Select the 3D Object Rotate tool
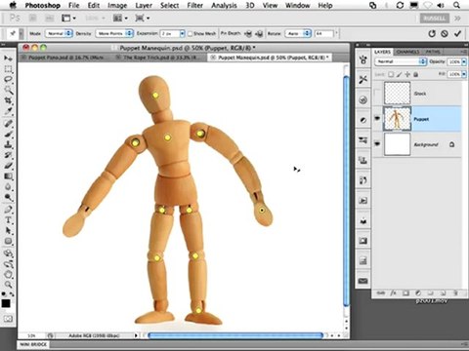The image size is (469, 351). pos(8,253)
